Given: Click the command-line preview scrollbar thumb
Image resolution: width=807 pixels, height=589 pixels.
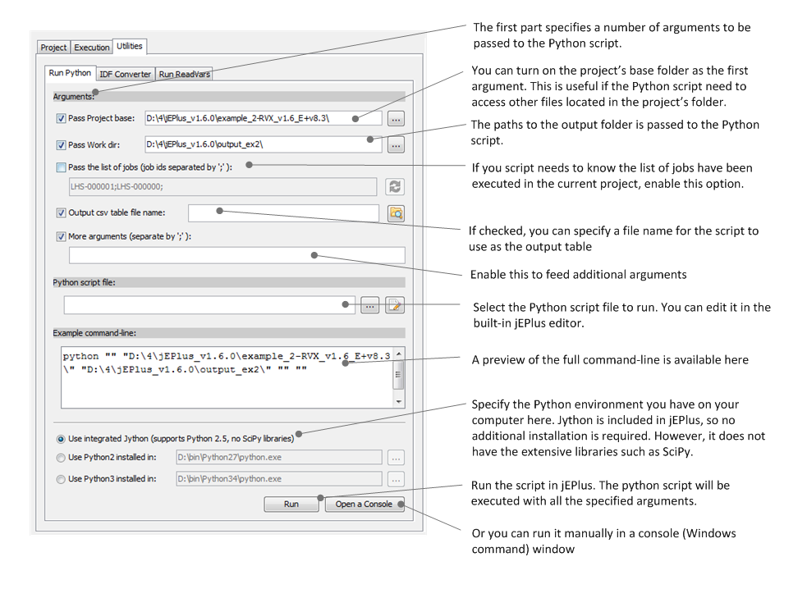Looking at the screenshot, I should 399,375.
